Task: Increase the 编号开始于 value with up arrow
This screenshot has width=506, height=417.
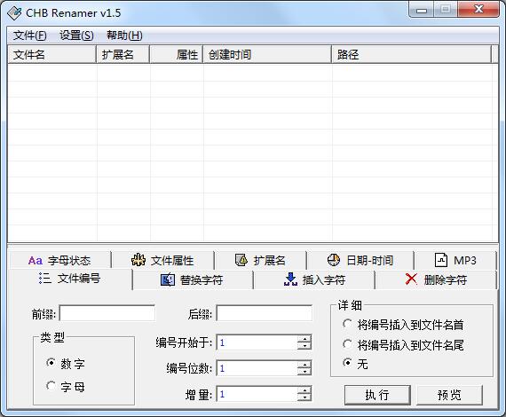Action: tap(304, 339)
